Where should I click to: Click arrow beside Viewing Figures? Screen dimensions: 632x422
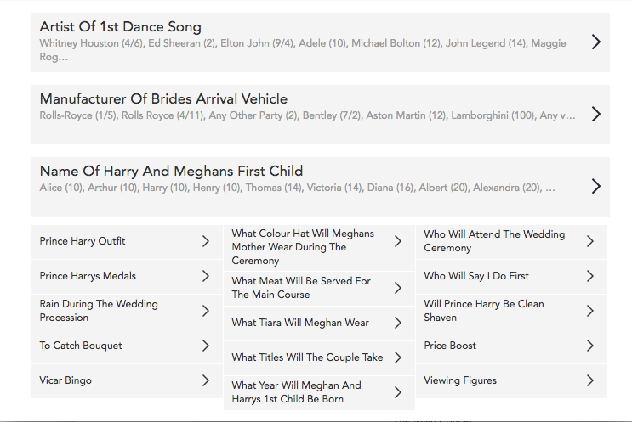590,380
